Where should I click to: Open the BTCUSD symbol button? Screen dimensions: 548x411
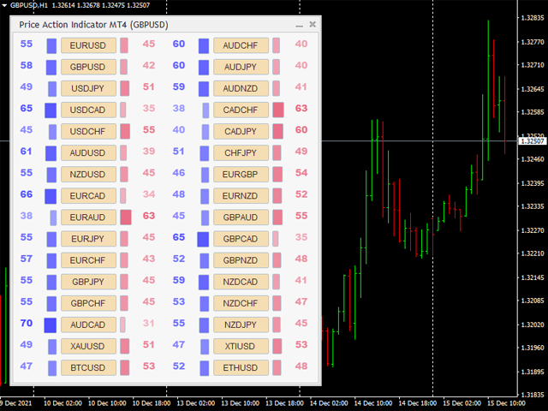(88, 367)
